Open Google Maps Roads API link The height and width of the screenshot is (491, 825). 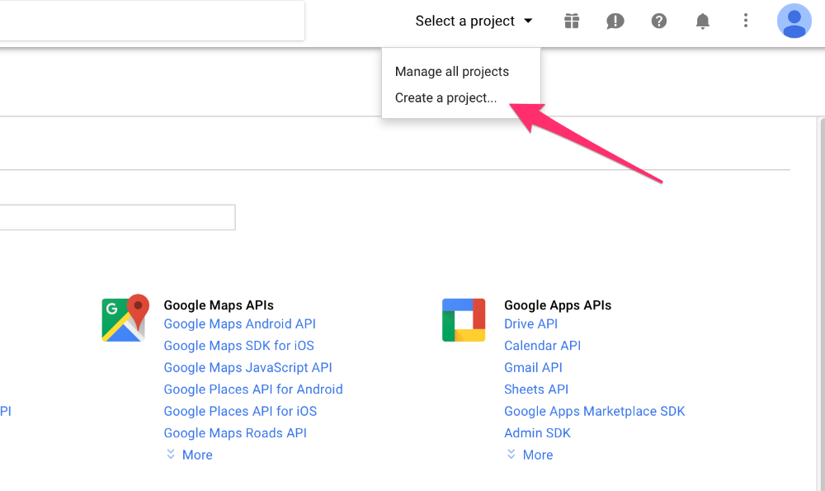pos(235,433)
